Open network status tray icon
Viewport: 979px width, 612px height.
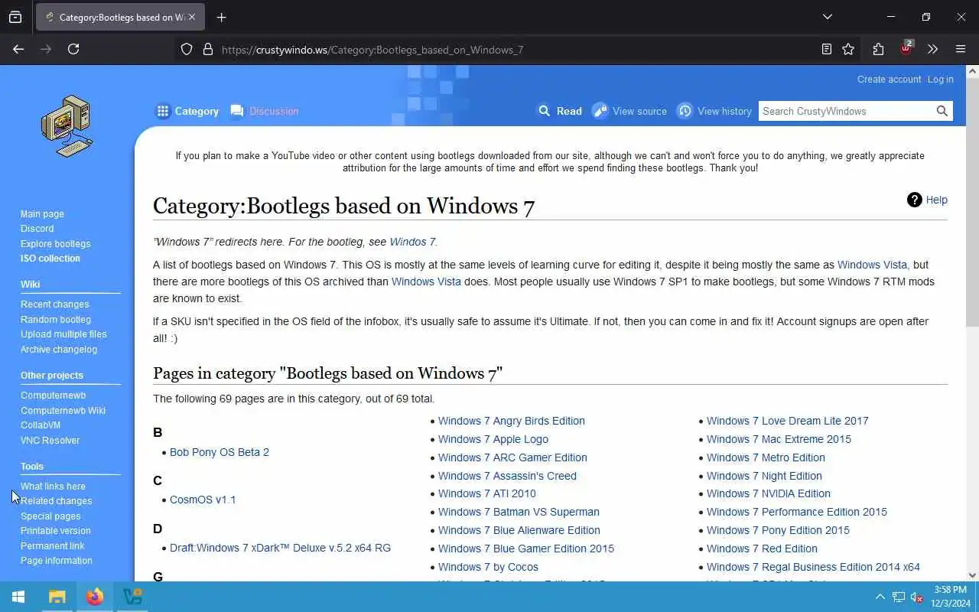pyautogui.click(x=899, y=597)
